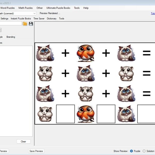Viewport: 155px width, 155px height.
Task: Switch to the Branding tab
Action: point(11,37)
